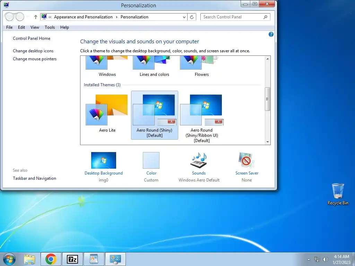Expand the breadcrumb overflow chevron

click(50, 17)
